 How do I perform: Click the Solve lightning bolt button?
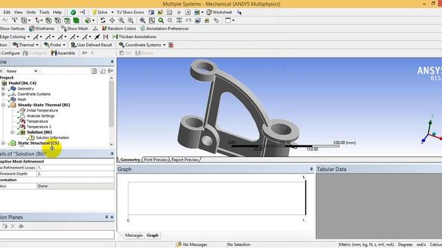pos(99,12)
